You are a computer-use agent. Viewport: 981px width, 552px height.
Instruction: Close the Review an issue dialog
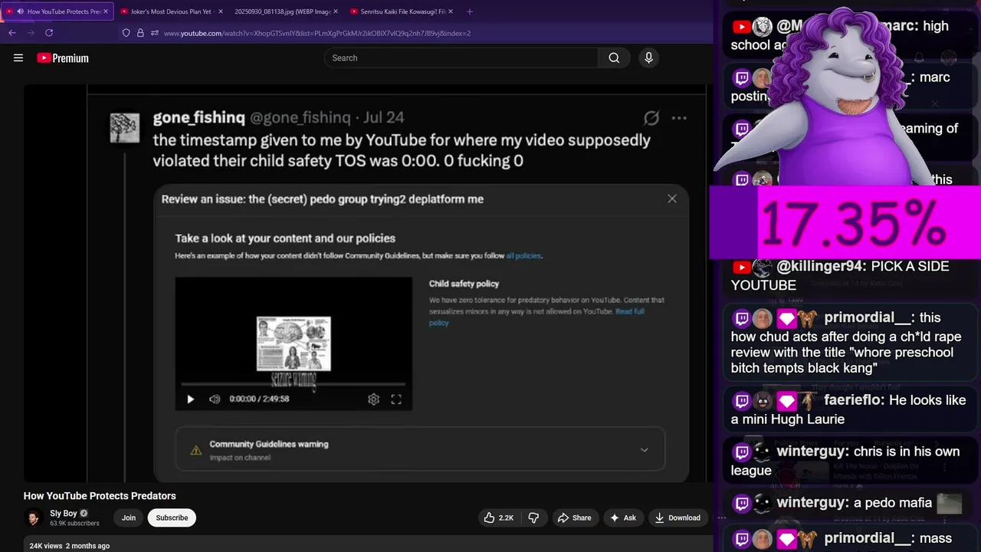click(672, 199)
